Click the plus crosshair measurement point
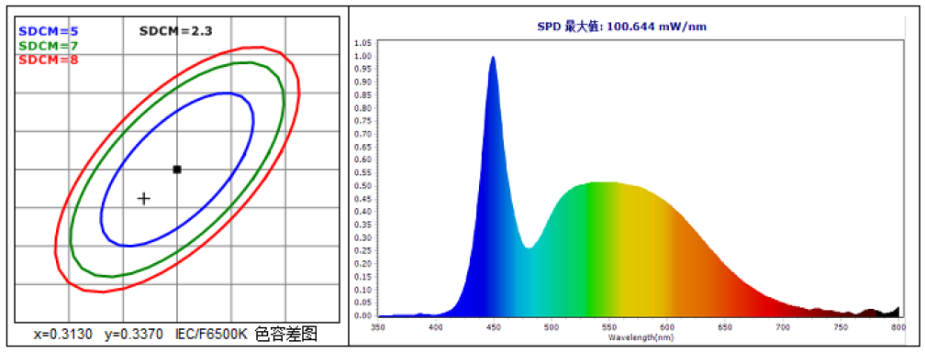The height and width of the screenshot is (352, 925). pos(144,198)
